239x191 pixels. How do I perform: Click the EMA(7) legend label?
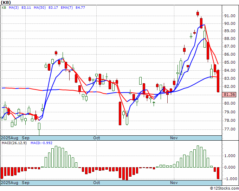pos(67,8)
